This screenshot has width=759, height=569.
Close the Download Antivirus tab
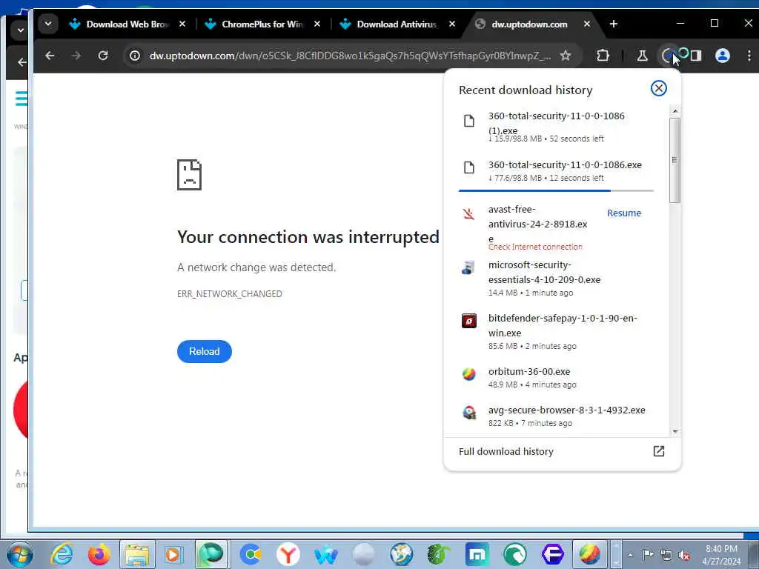pos(451,24)
